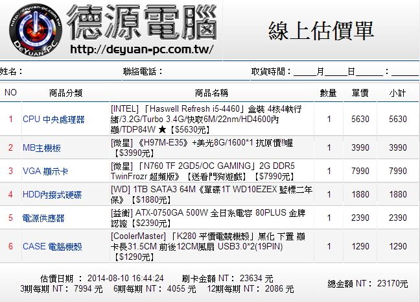This screenshot has height=302, width=420.
Task: Click row number 6
Action: [11, 246]
